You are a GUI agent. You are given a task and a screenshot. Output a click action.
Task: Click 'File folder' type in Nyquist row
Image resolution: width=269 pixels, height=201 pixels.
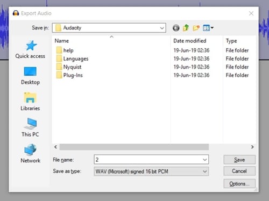237,67
